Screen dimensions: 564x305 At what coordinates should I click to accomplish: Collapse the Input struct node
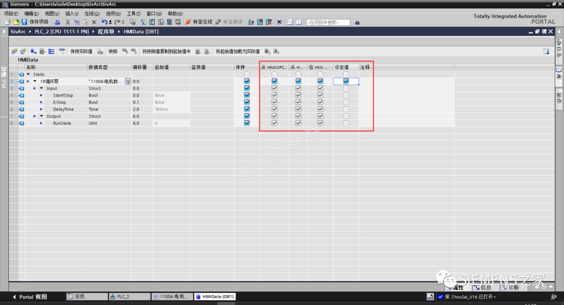(x=41, y=89)
